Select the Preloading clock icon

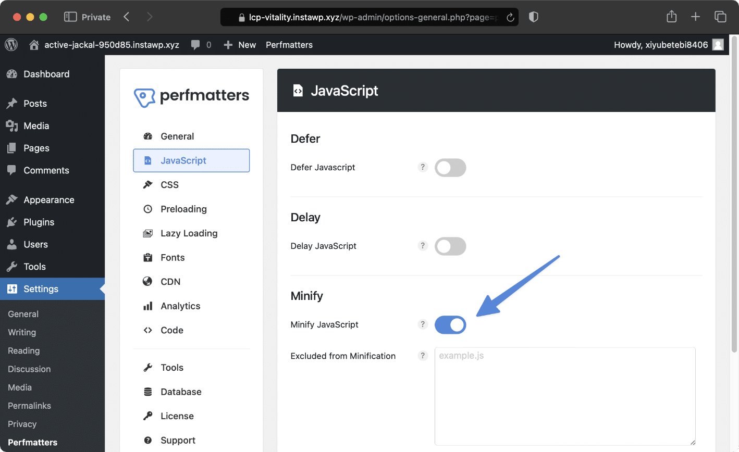click(148, 209)
